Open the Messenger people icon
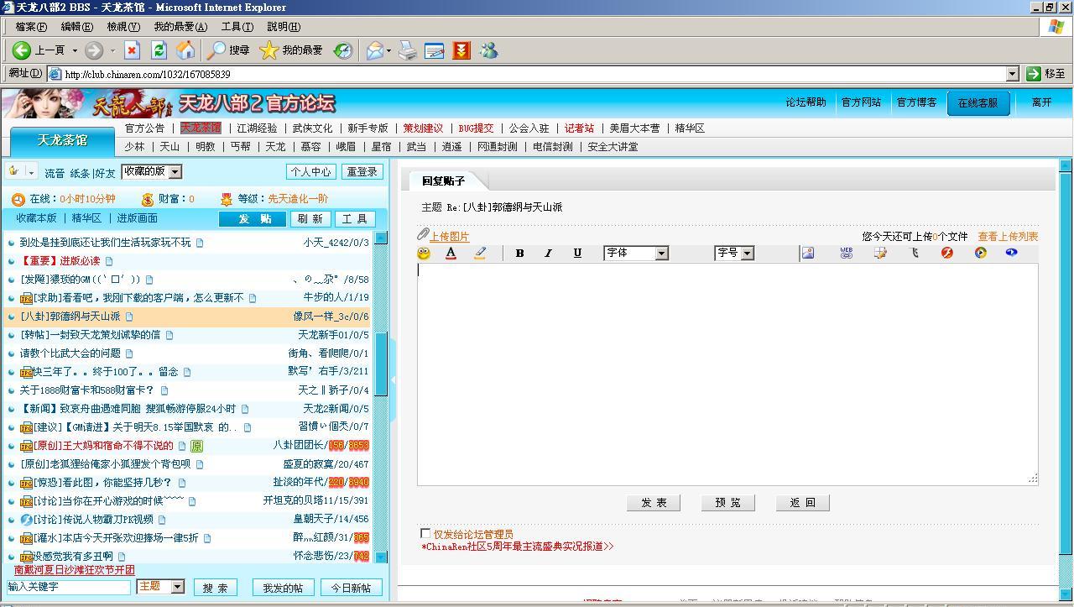This screenshot has height=607, width=1074. 488,50
